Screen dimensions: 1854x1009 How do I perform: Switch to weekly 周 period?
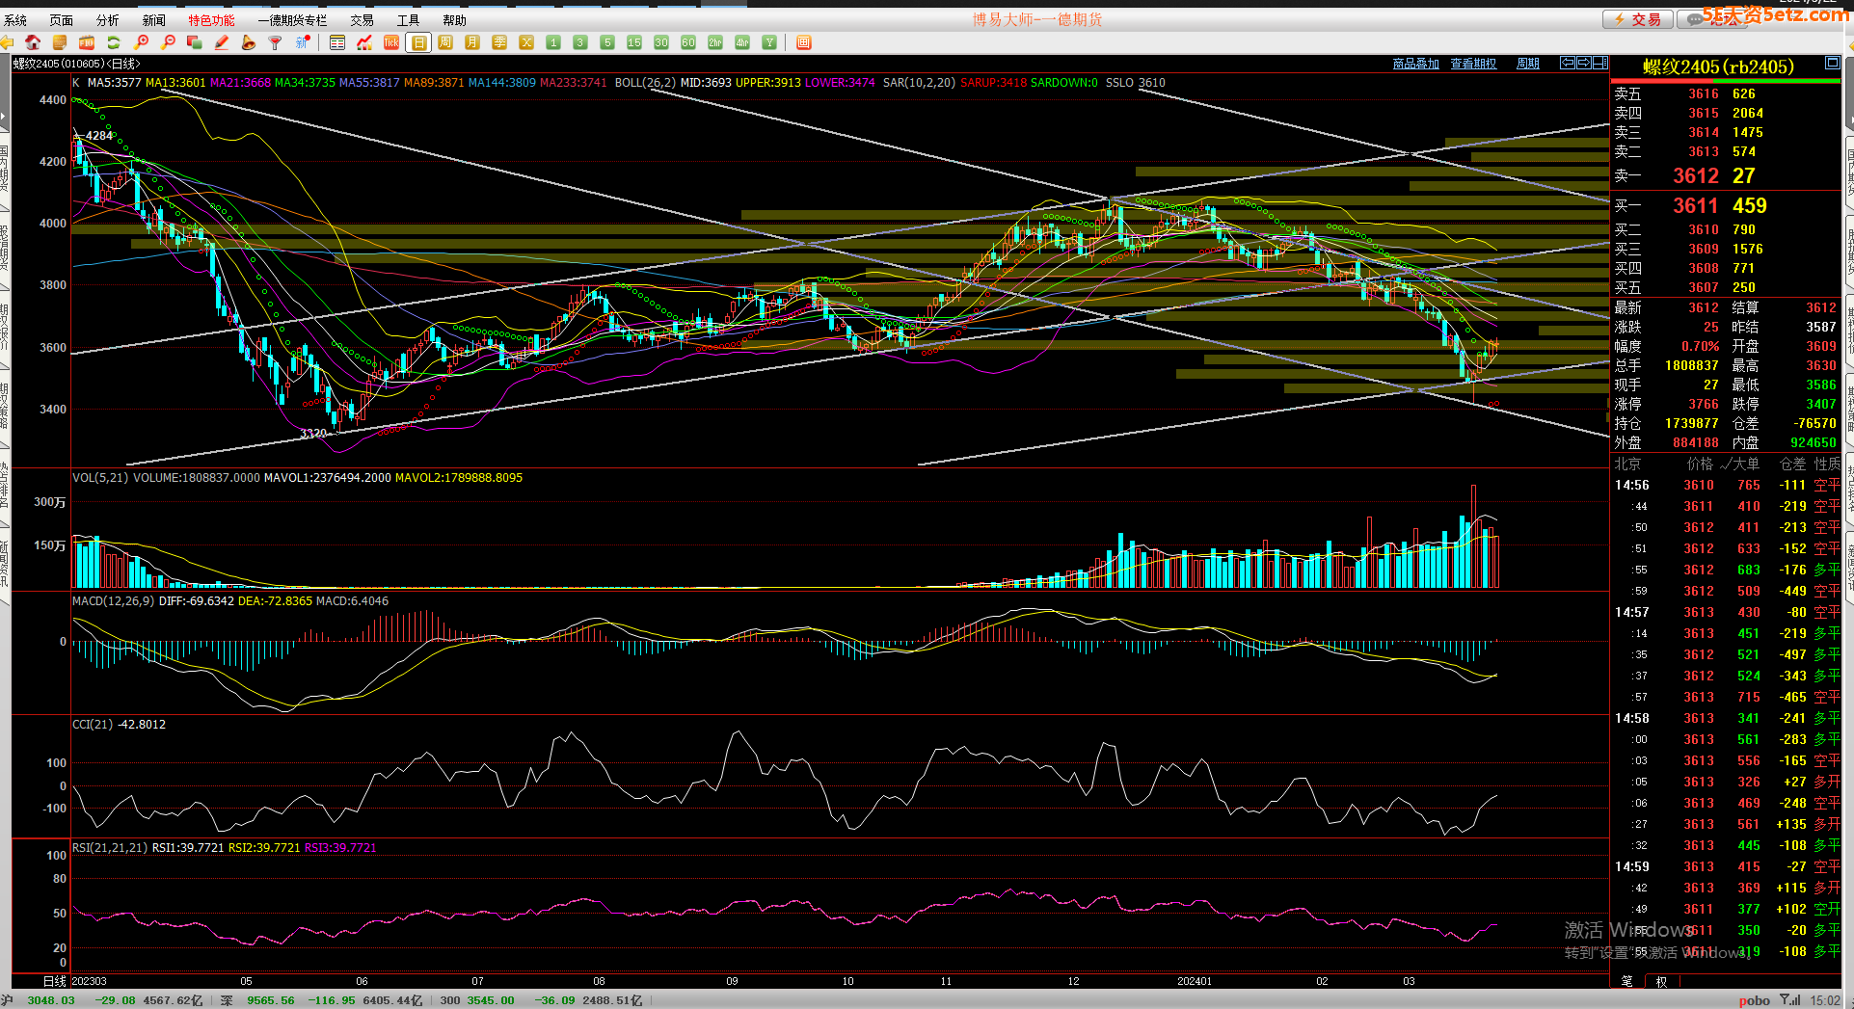point(445,42)
